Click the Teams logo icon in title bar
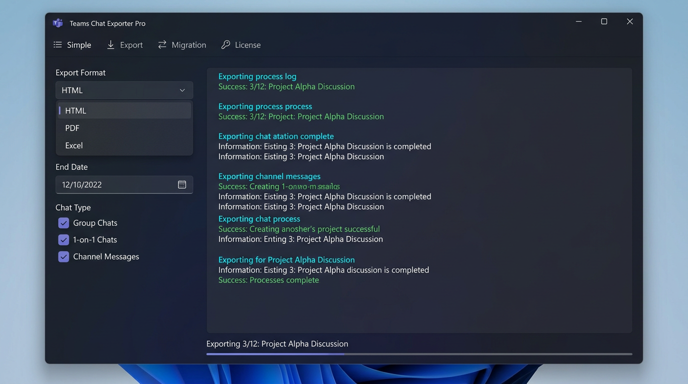 pos(58,23)
